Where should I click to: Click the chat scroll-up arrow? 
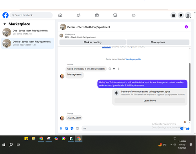190,48
